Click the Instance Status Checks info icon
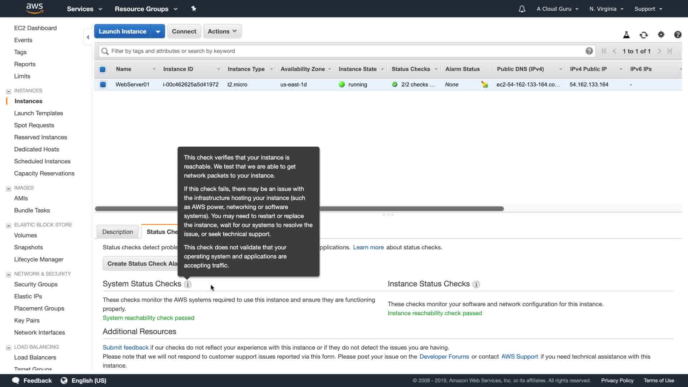This screenshot has width=688, height=387. click(x=476, y=285)
